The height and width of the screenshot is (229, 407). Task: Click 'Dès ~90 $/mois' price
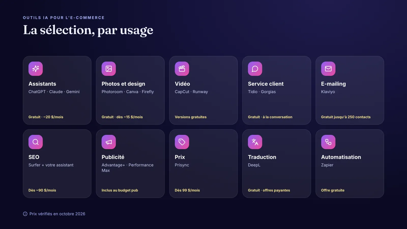pyautogui.click(x=42, y=190)
